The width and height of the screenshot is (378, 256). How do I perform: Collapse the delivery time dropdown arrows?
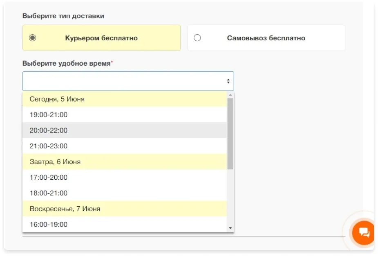228,81
